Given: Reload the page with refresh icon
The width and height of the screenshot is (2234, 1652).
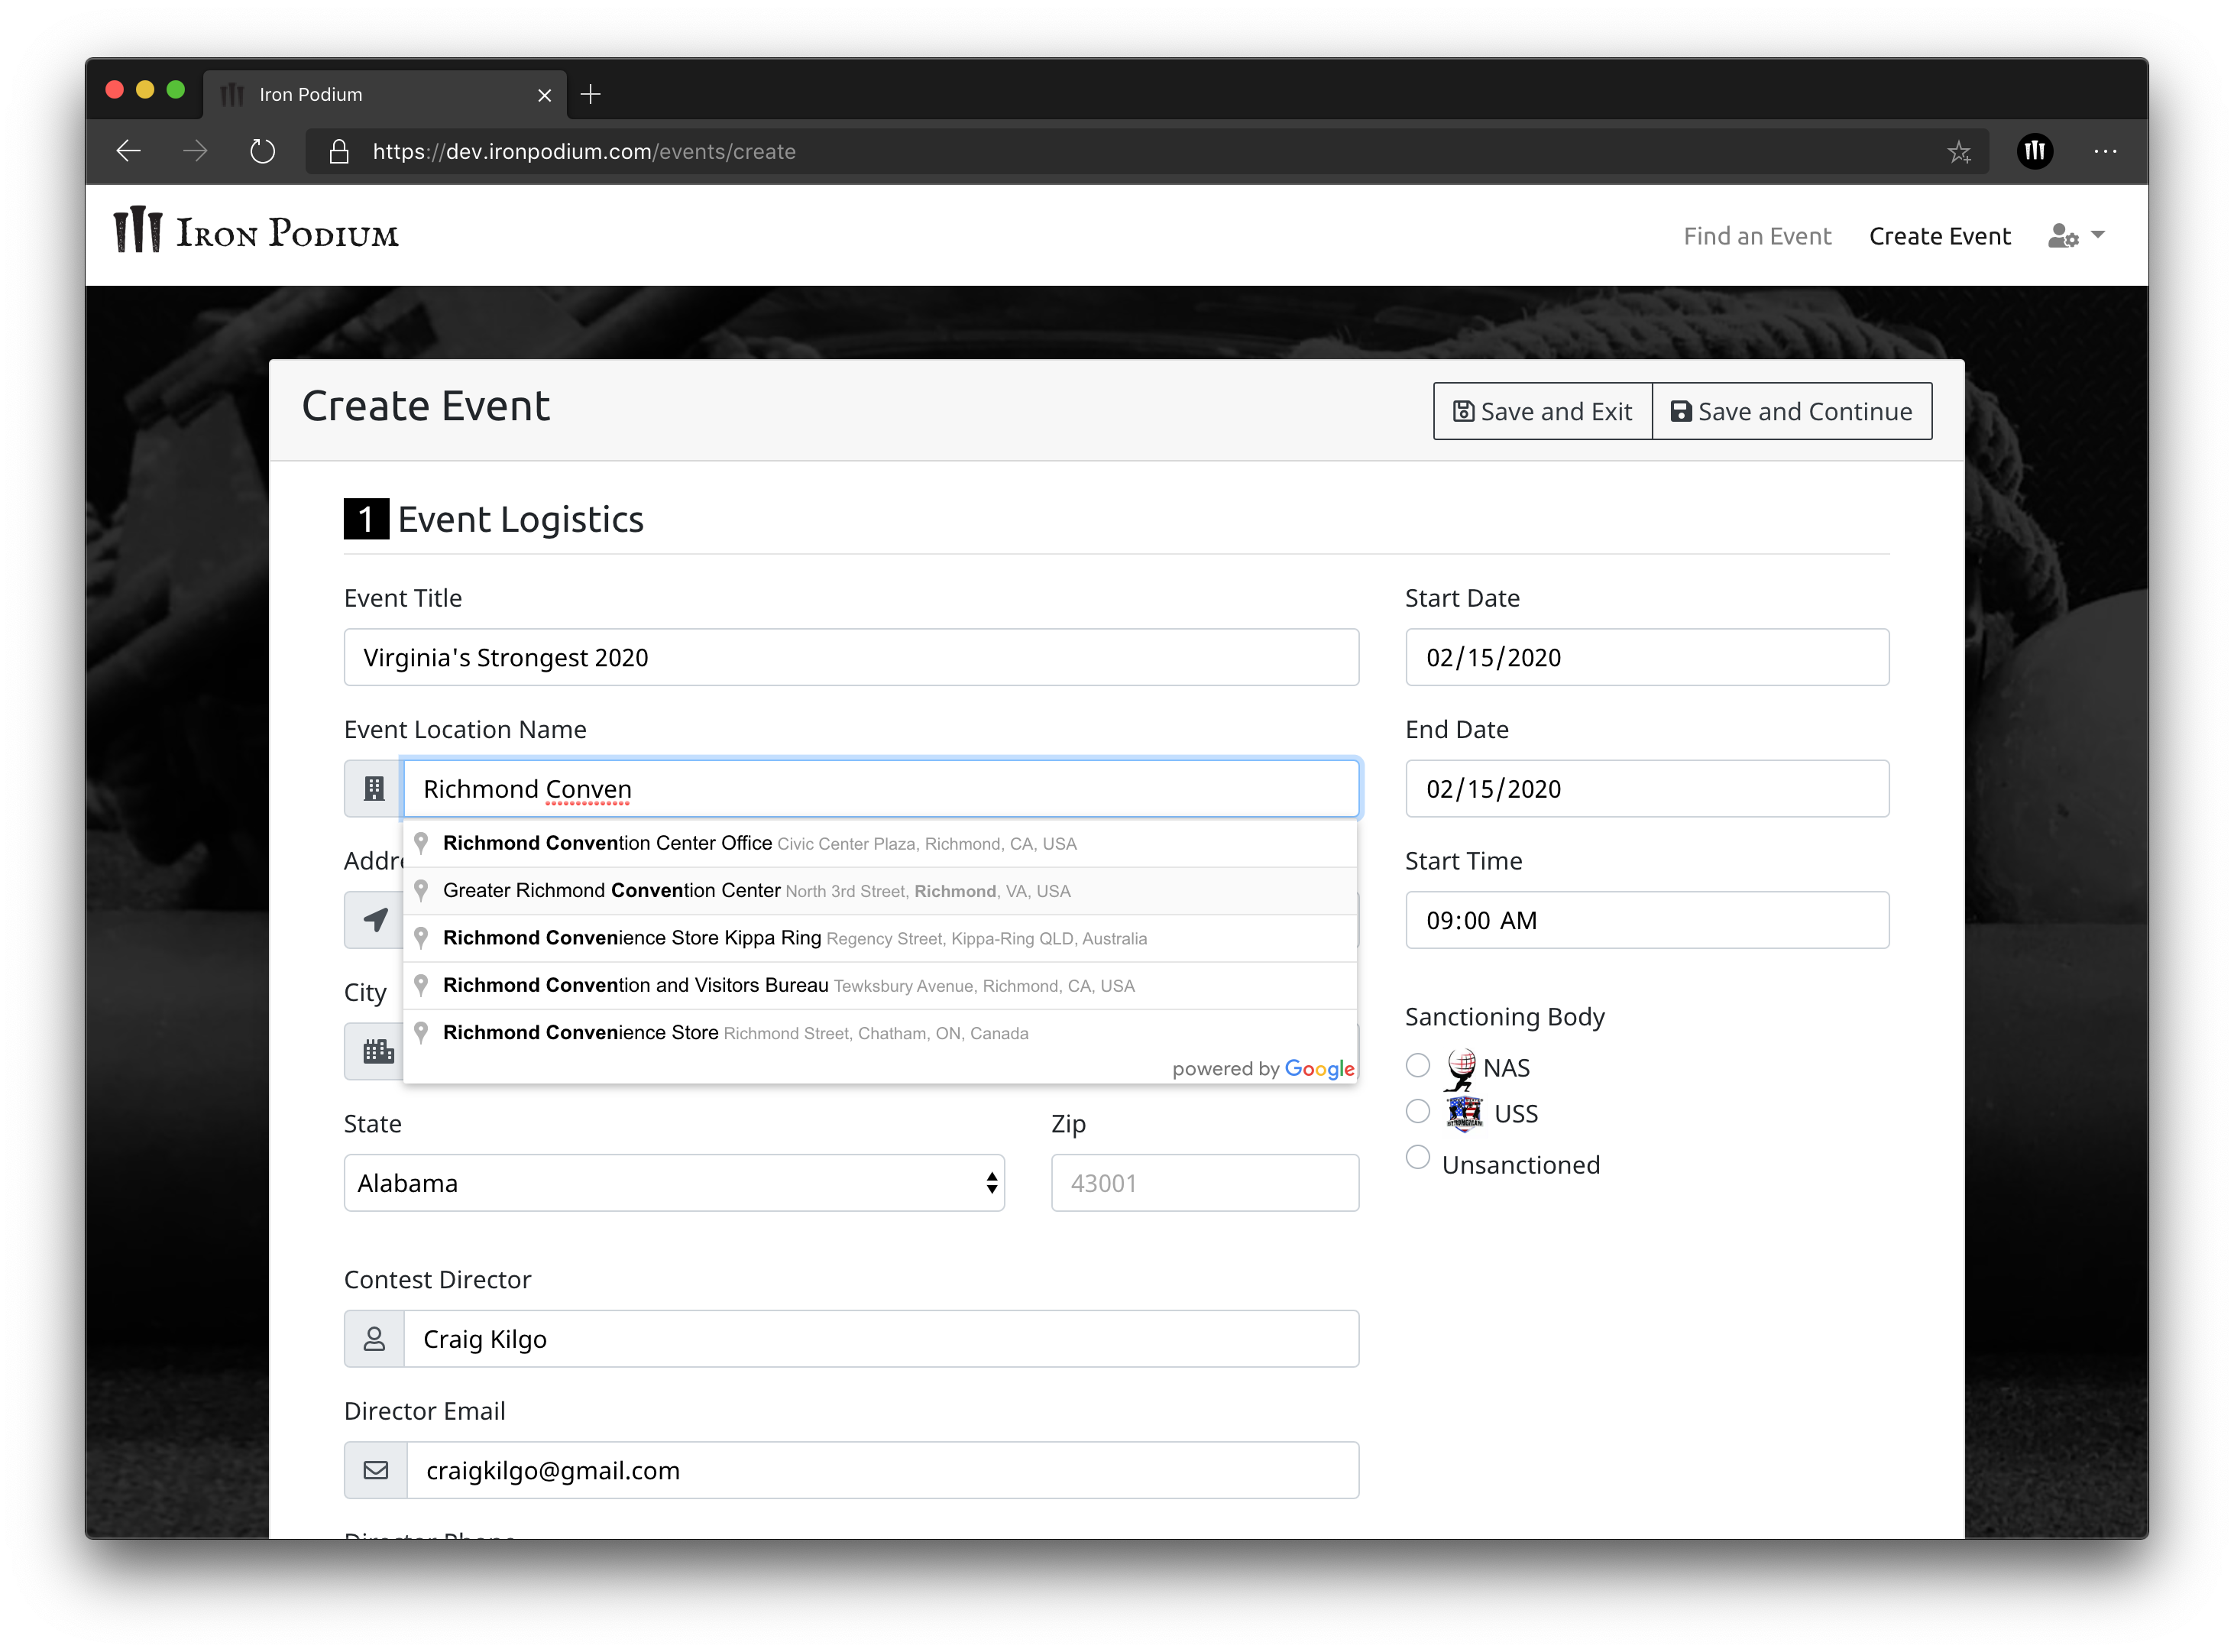Looking at the screenshot, I should 262,151.
